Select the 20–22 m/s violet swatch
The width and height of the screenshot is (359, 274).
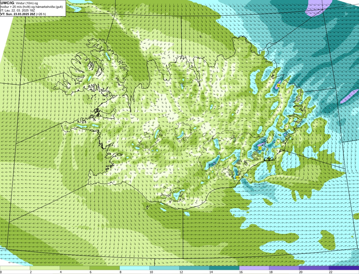314,268
